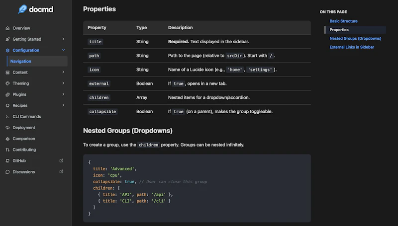Screen dimensions: 398x226
Task: Open the Theming sidebar label
Action: tap(21, 83)
